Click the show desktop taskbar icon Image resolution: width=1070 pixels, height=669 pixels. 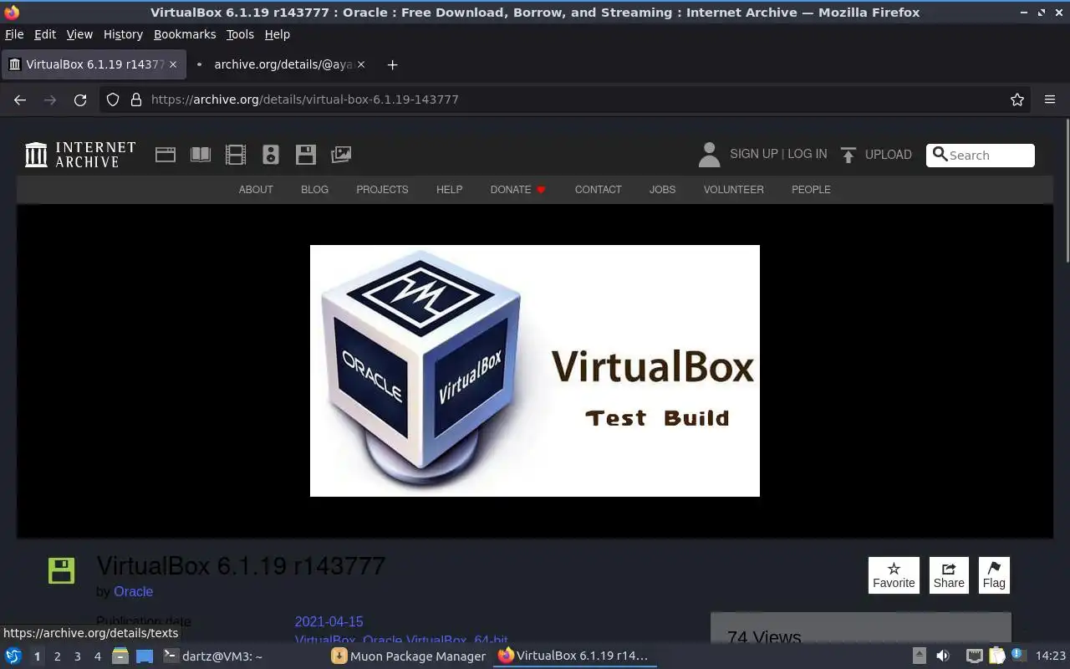pos(145,656)
